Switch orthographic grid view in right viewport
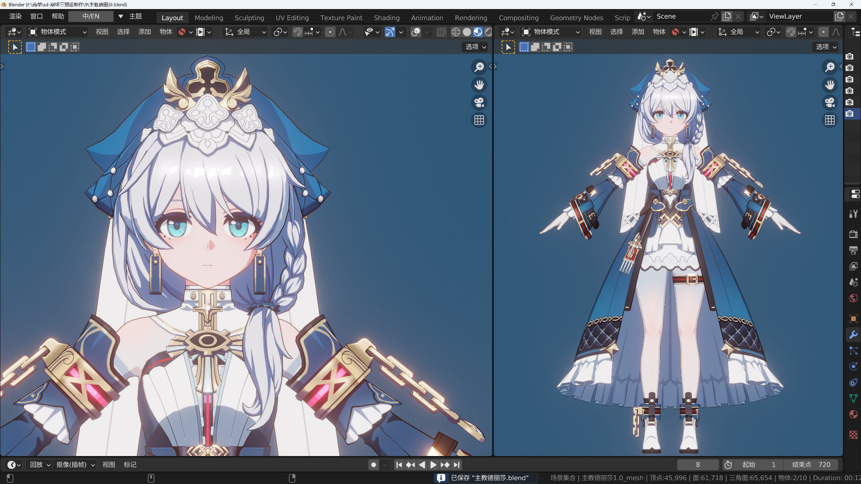 click(x=830, y=120)
